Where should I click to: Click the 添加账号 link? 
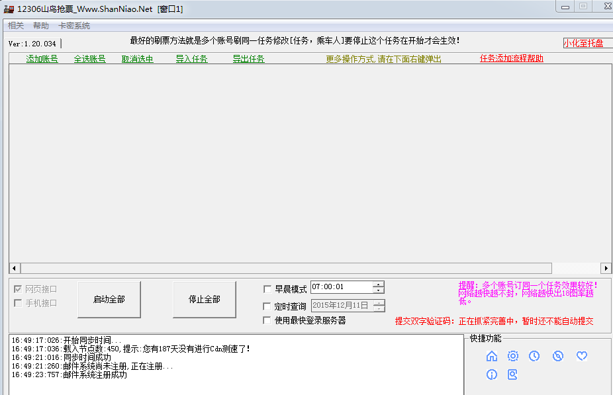pos(42,59)
